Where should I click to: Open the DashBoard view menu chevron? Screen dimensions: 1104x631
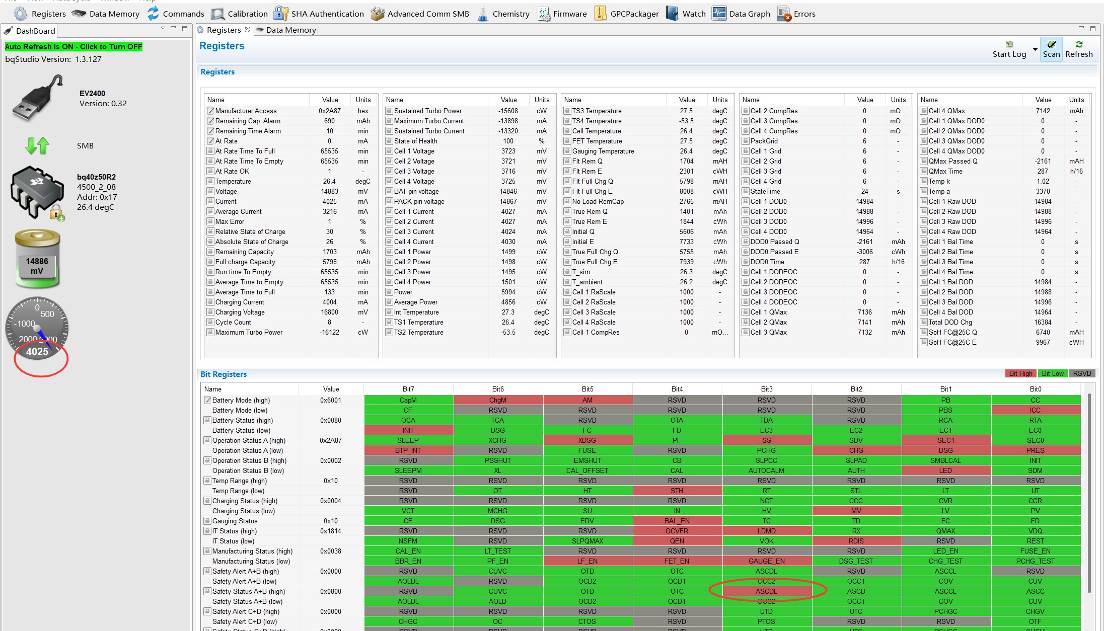tap(163, 29)
